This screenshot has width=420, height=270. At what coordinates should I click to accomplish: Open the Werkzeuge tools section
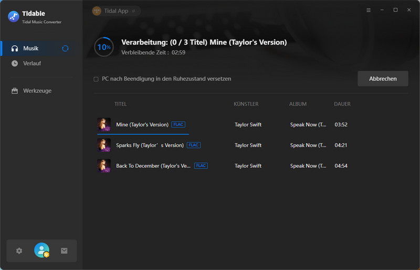[x=41, y=91]
